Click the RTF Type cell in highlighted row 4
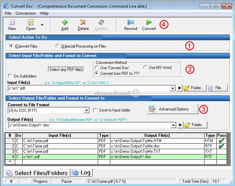 pos(210,157)
